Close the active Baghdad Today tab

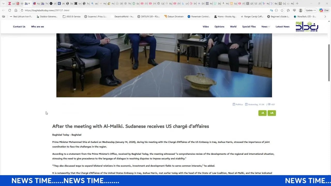click(x=29, y=3)
